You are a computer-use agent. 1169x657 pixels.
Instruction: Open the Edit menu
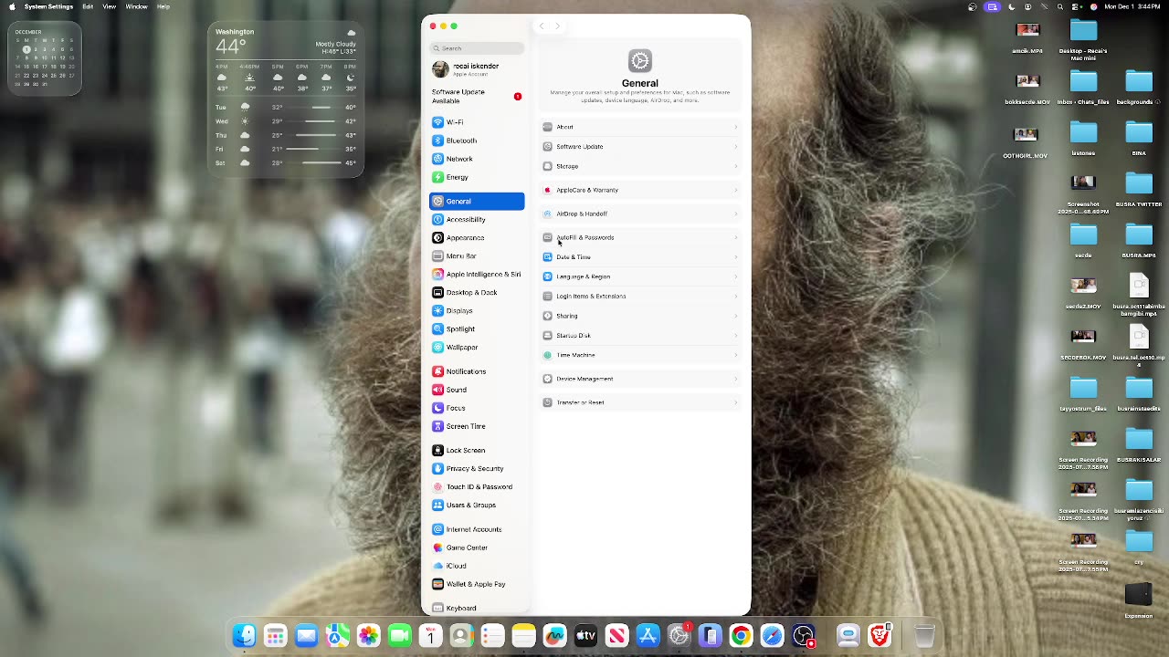click(x=88, y=6)
